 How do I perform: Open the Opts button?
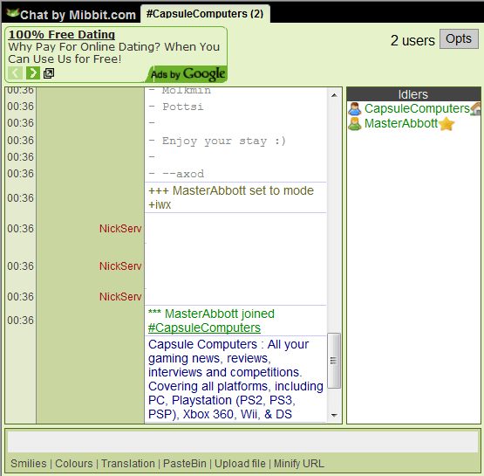tap(459, 39)
